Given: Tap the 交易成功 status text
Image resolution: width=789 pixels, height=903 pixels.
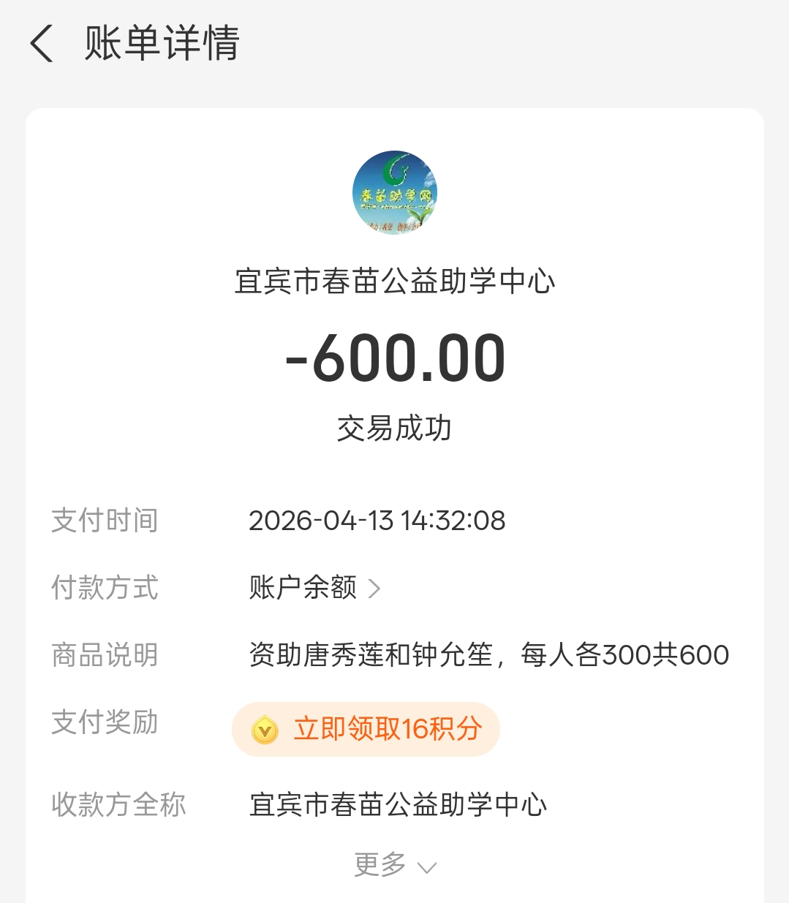Looking at the screenshot, I should (395, 428).
